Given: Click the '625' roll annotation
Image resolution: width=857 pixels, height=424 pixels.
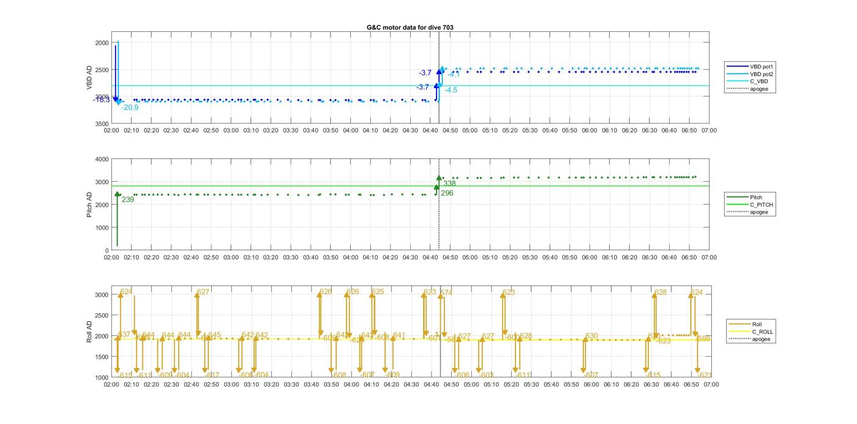Looking at the screenshot, I should click(378, 292).
